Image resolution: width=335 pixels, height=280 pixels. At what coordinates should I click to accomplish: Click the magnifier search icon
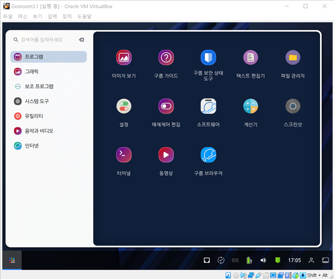coord(16,40)
